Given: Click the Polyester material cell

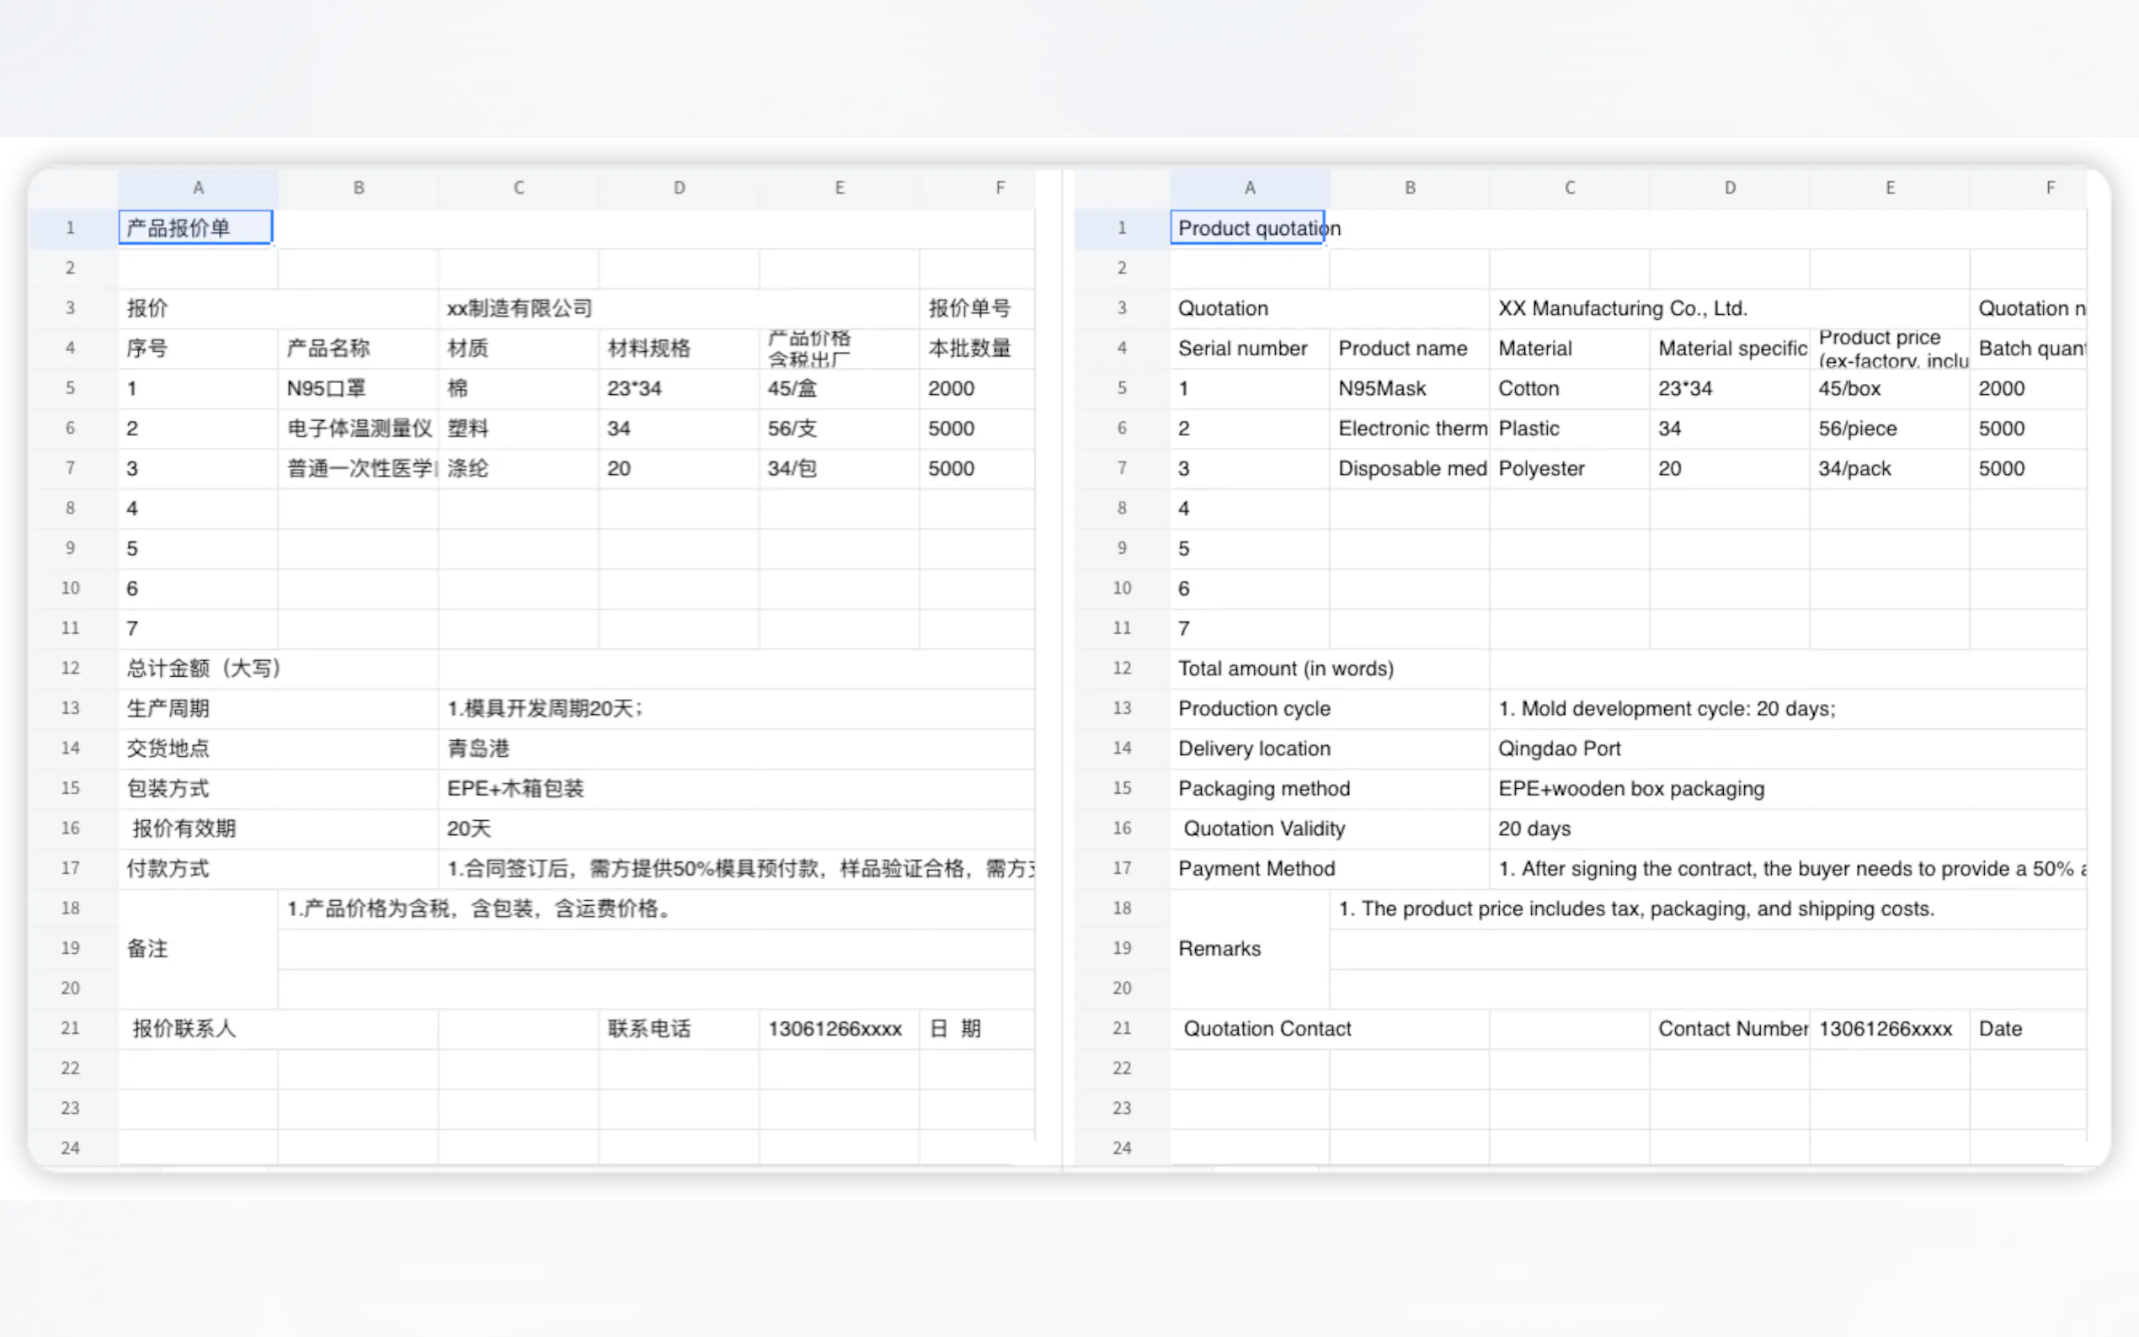Looking at the screenshot, I should [1541, 469].
